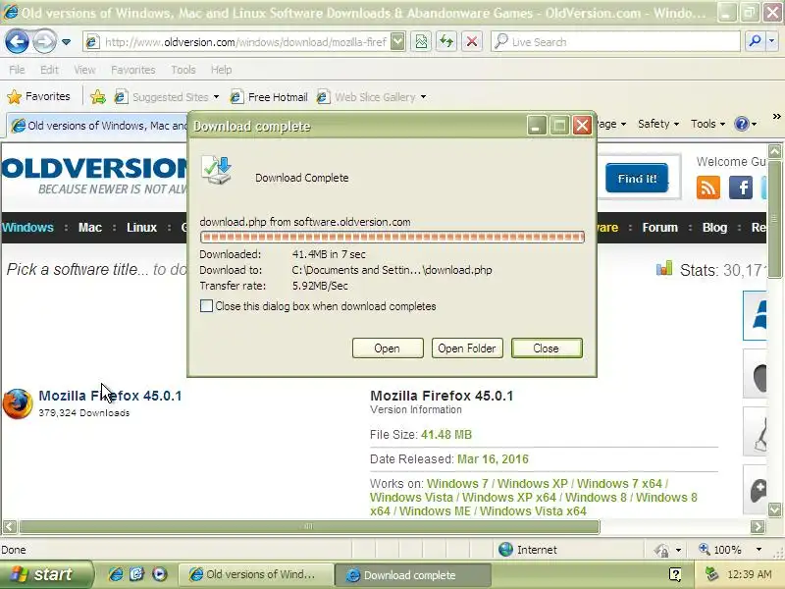785x589 pixels.
Task: Switch to Old versions of Wind... taskbar item
Action: (256, 574)
